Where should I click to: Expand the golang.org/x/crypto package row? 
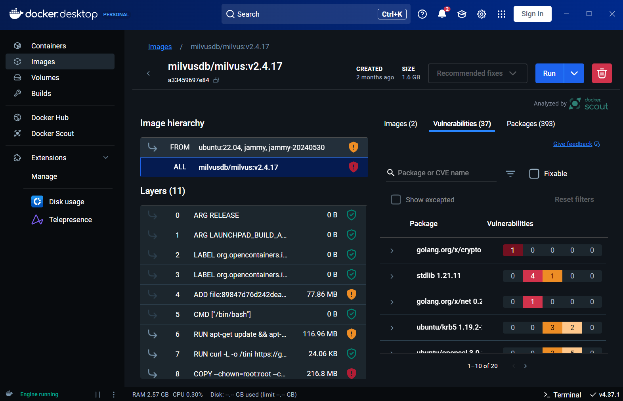pyautogui.click(x=392, y=250)
